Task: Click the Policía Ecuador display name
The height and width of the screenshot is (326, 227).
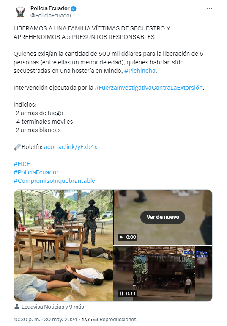Action: click(50, 8)
